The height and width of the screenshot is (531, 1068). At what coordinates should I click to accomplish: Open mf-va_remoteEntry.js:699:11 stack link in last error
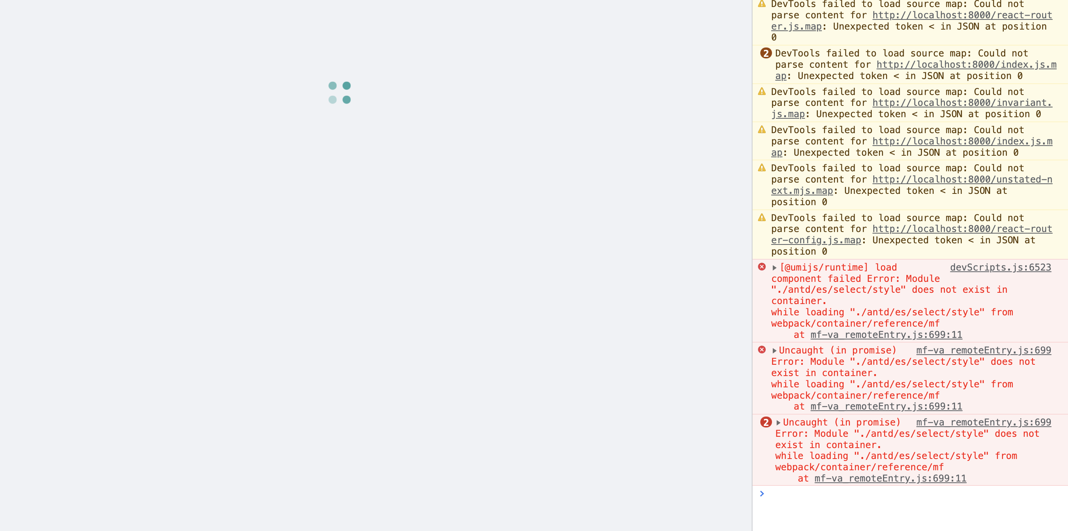click(890, 478)
